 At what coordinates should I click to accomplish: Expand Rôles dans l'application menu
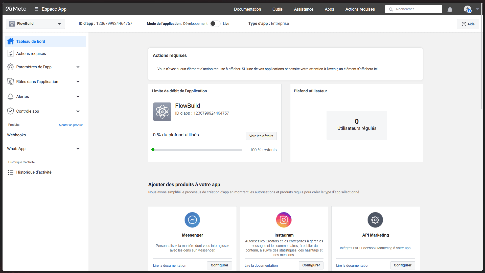pyautogui.click(x=78, y=81)
